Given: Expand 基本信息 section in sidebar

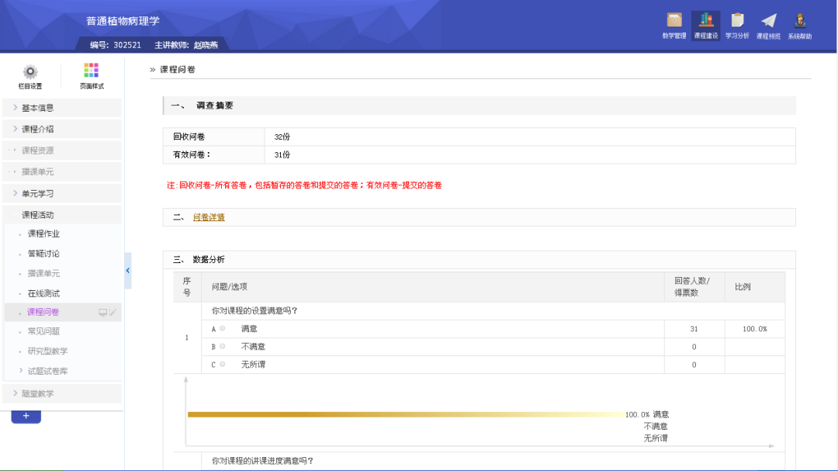Looking at the screenshot, I should 61,108.
